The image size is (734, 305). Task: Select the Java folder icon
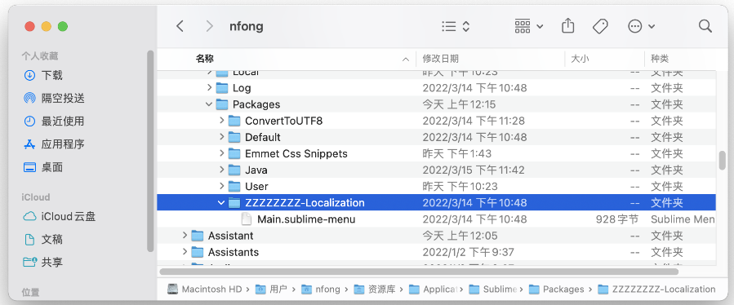(x=234, y=170)
